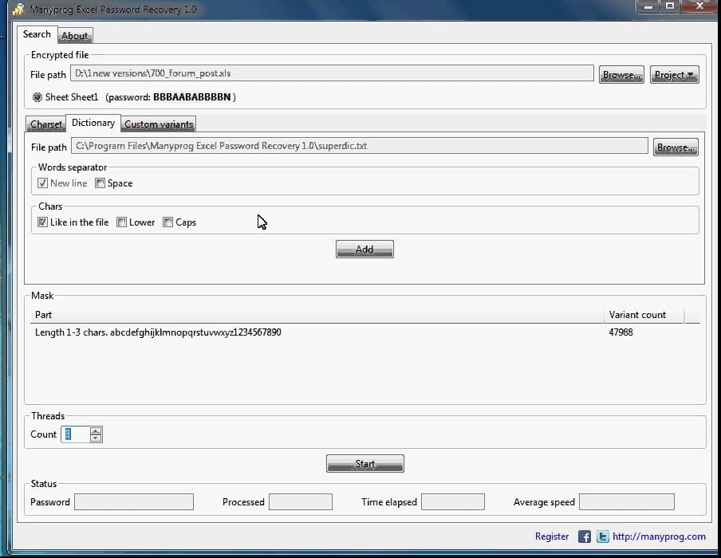
Task: Browse for the encrypted file
Action: (621, 74)
